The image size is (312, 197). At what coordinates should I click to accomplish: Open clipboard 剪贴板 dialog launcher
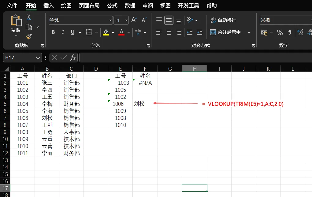point(43,46)
